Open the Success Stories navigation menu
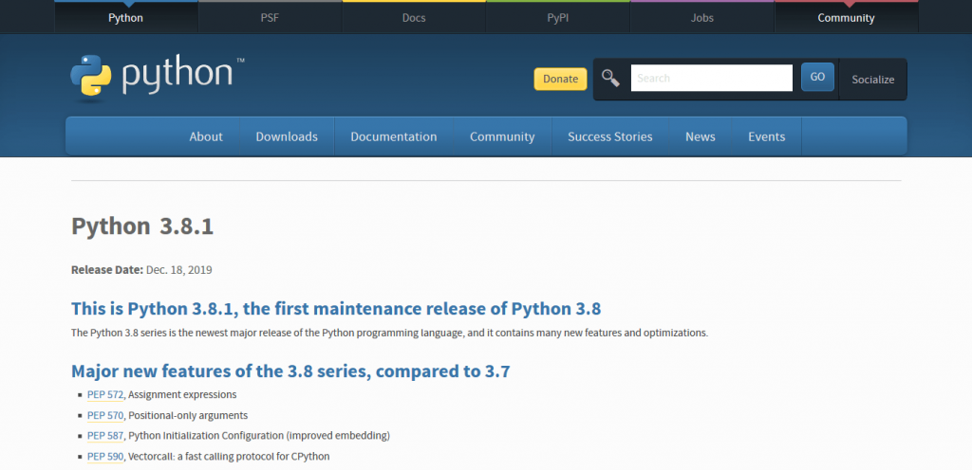The height and width of the screenshot is (470, 972). point(610,136)
